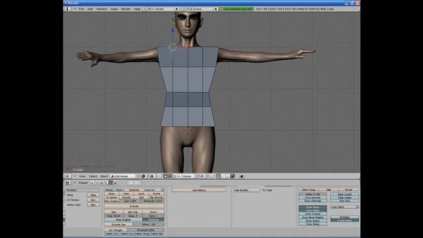The image size is (423, 238).
Task: Switch to the Script context icon
Action: click(x=96, y=182)
